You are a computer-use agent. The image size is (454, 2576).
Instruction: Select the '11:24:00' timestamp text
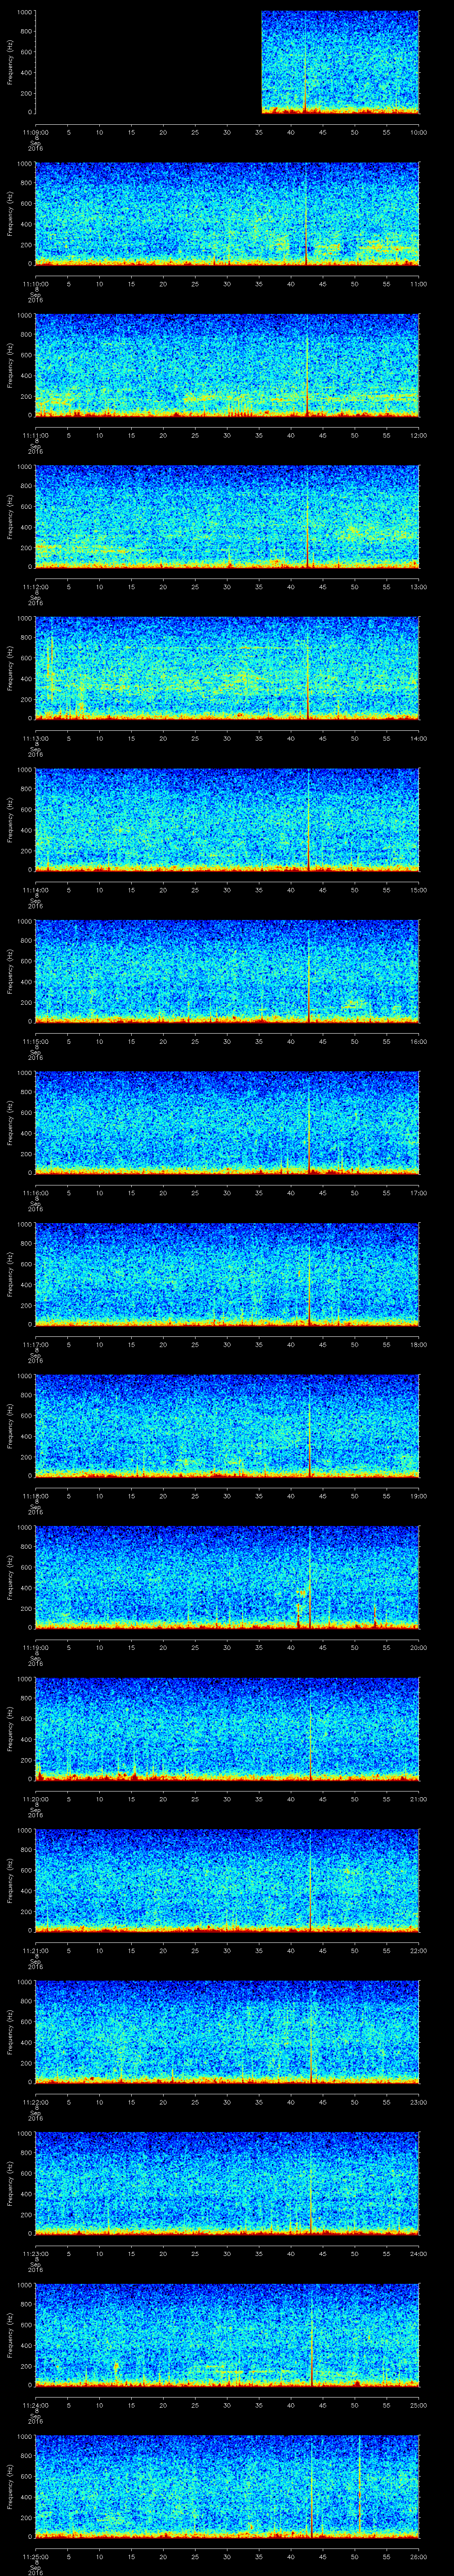point(36,2405)
